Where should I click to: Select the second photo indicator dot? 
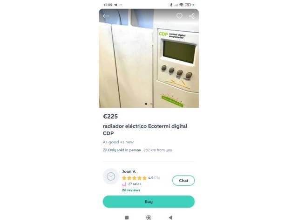(x=151, y=104)
